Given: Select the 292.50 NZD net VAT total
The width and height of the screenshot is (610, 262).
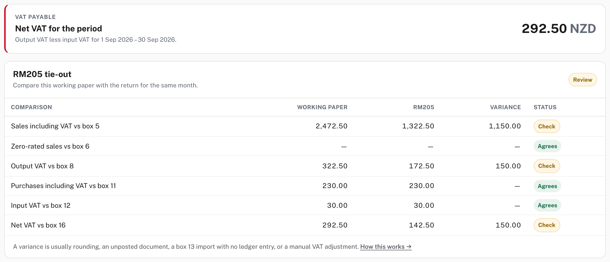Looking at the screenshot, I should point(559,29).
